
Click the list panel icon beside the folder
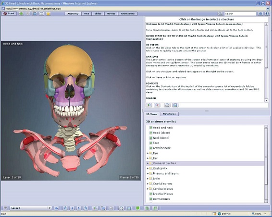pos(42,13)
